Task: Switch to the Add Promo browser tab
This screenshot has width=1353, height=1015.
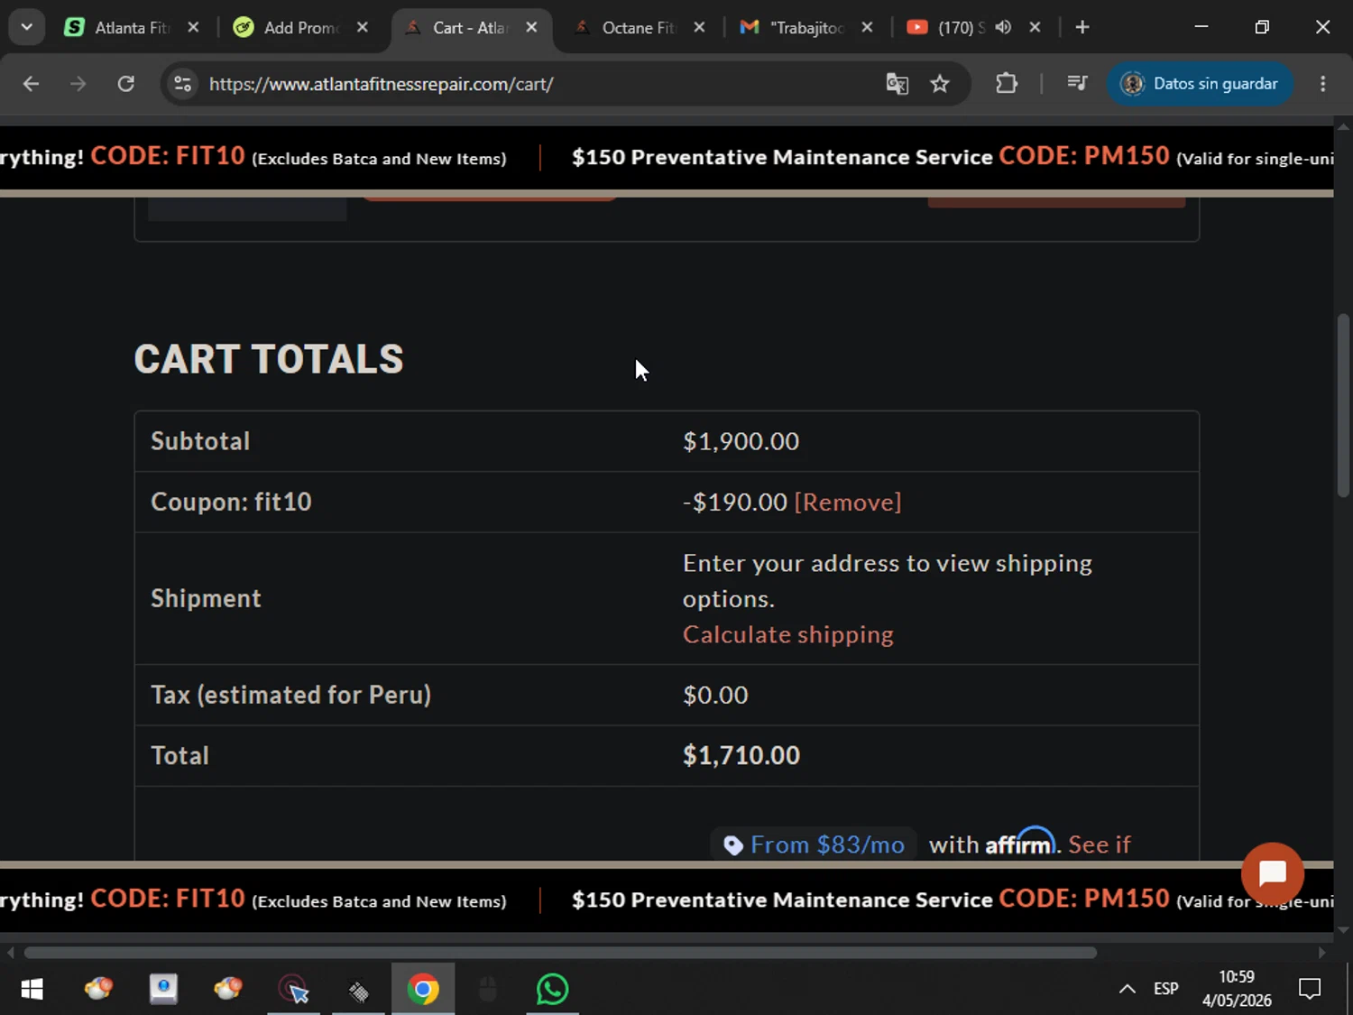Action: pos(300,27)
